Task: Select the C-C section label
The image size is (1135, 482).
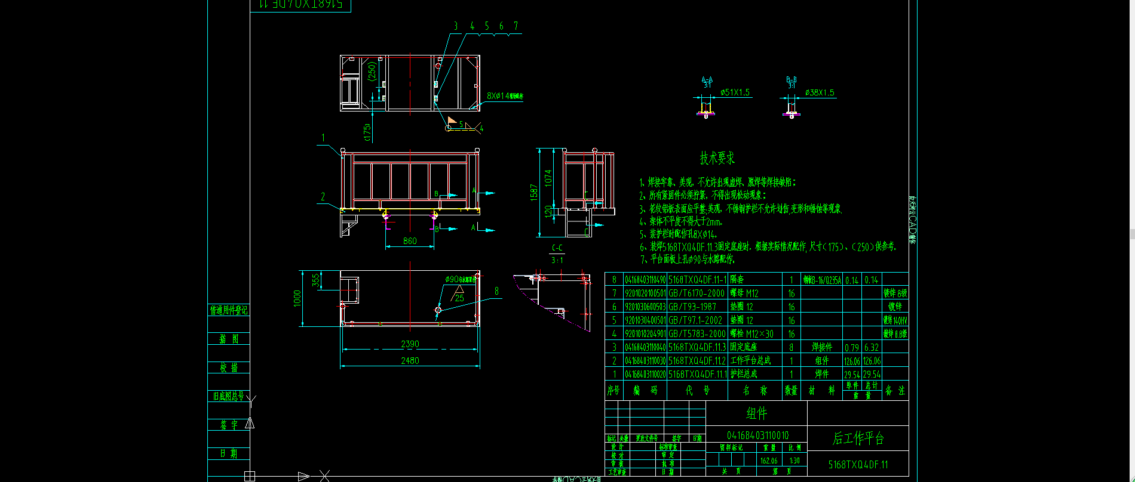Action: pyautogui.click(x=557, y=248)
